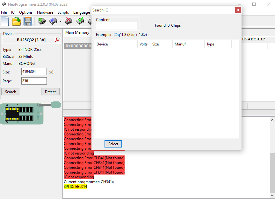Screen dimensions: 275x199
Task: Sort results by Manuf column header
Action: (x=189, y=44)
